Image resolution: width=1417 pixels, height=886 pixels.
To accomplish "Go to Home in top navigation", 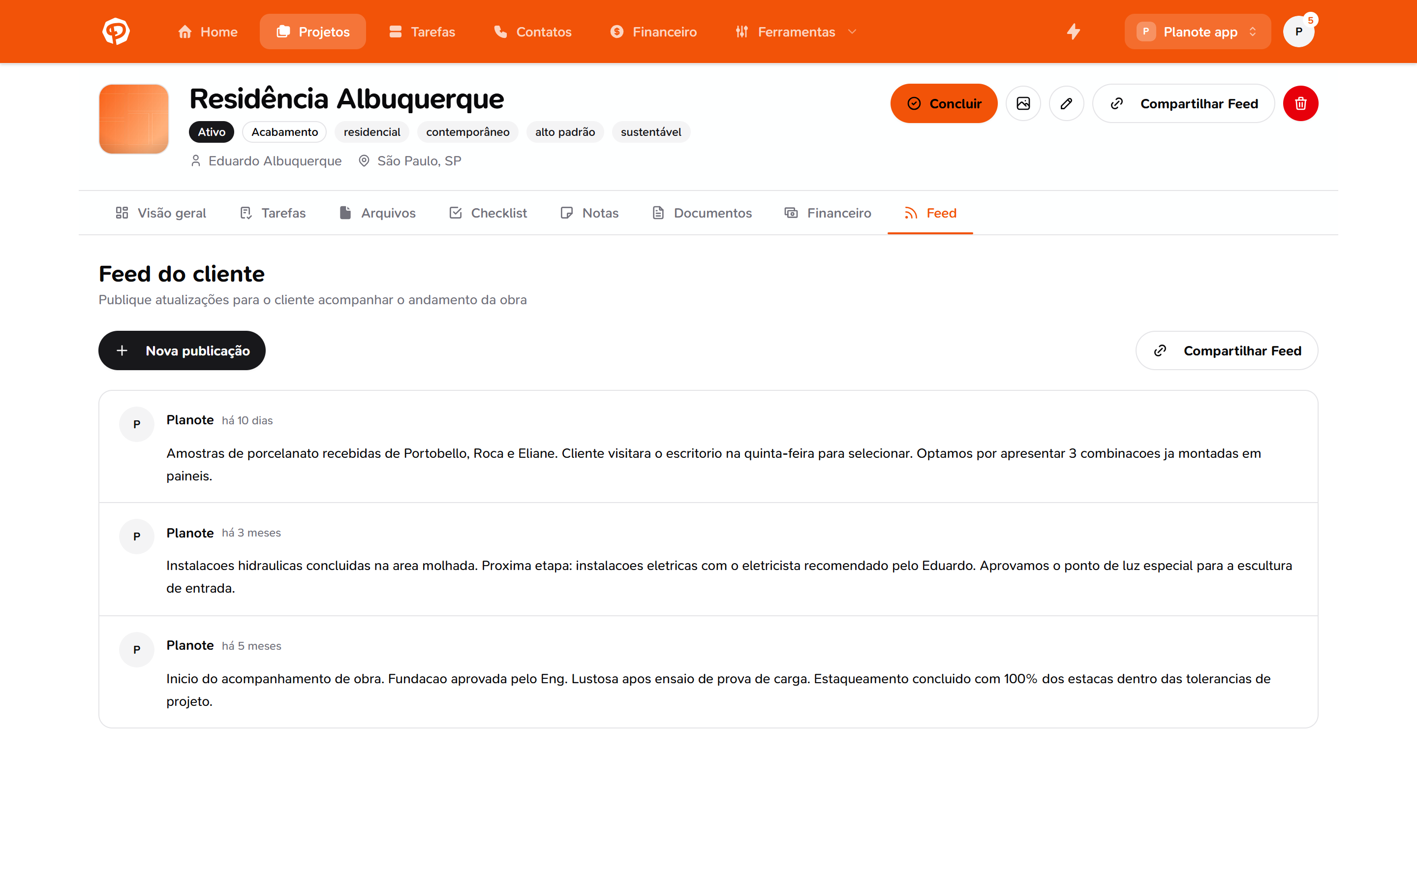I will [208, 32].
